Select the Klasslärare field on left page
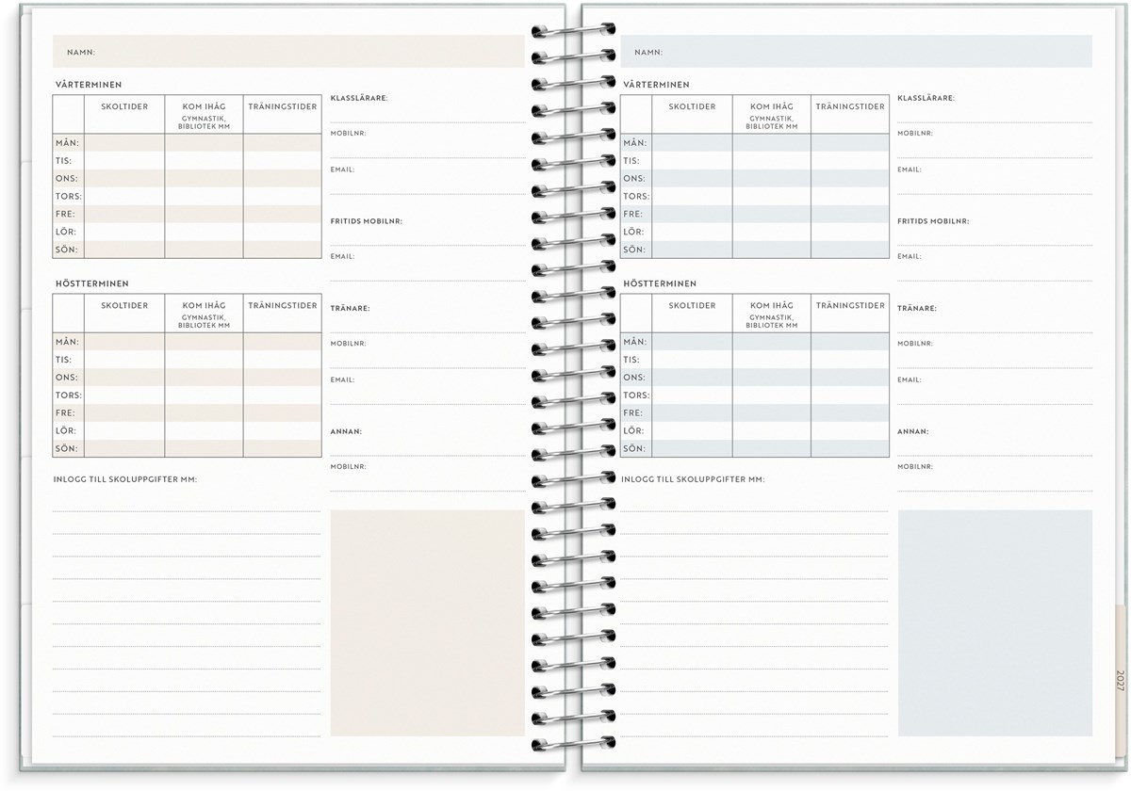This screenshot has height=791, width=1131. tap(427, 113)
